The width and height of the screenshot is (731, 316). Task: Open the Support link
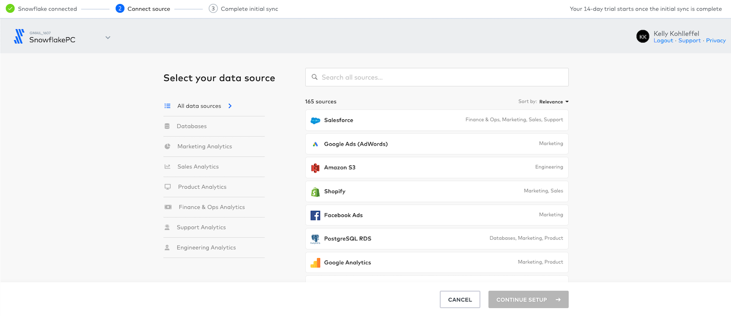click(689, 41)
